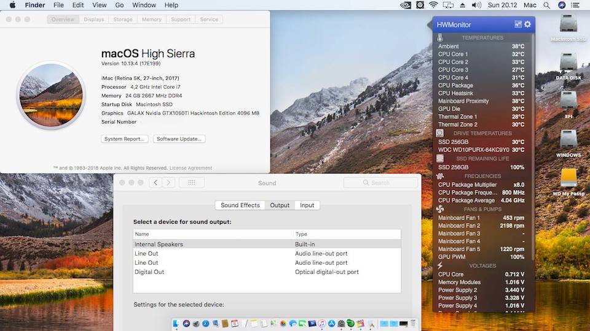Image resolution: width=590 pixels, height=331 pixels.
Task: Open FaceTime in the Dock
Action: [x=302, y=323]
